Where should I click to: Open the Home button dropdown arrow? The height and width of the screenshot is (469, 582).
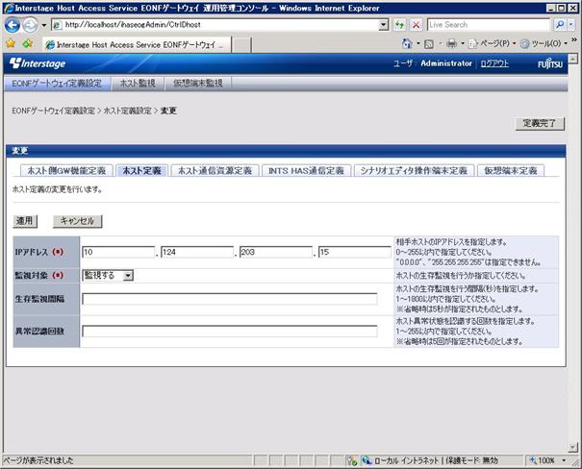[x=418, y=44]
